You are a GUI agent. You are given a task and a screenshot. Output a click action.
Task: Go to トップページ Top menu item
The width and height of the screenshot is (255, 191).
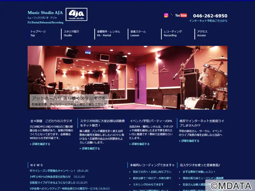[38, 33]
